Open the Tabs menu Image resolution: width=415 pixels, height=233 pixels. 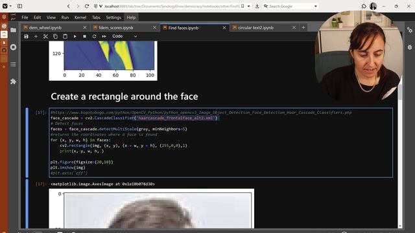(x=96, y=17)
